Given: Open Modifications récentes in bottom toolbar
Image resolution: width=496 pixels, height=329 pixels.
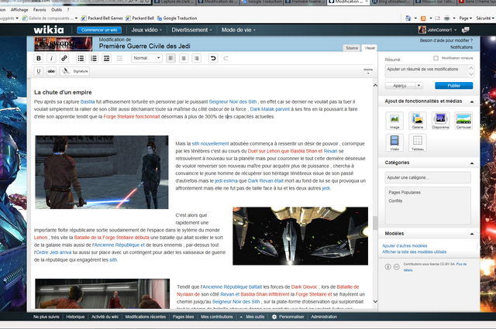Looking at the screenshot, I should point(146,317).
